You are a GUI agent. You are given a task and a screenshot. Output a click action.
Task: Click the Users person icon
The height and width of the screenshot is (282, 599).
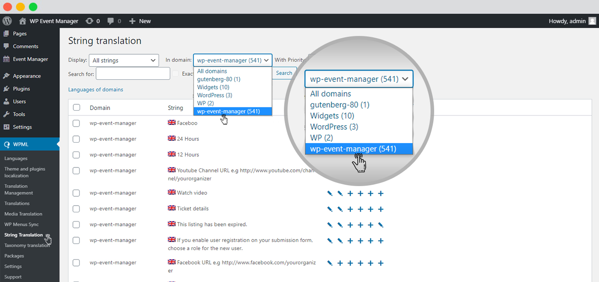coord(6,101)
